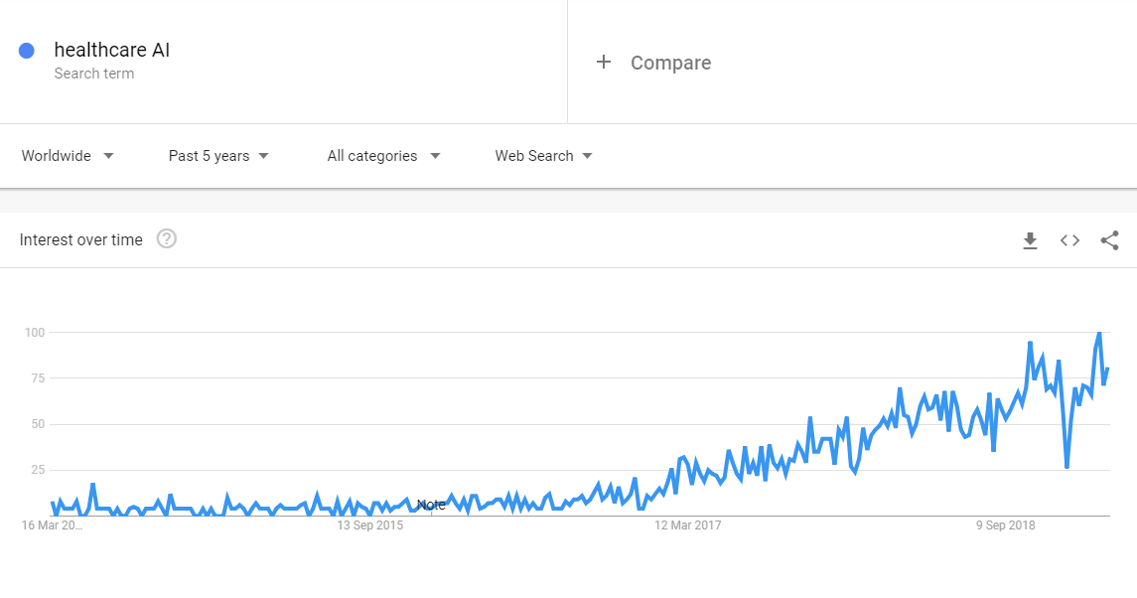Open help for Interest over time
1137x598 pixels.
[x=167, y=238]
